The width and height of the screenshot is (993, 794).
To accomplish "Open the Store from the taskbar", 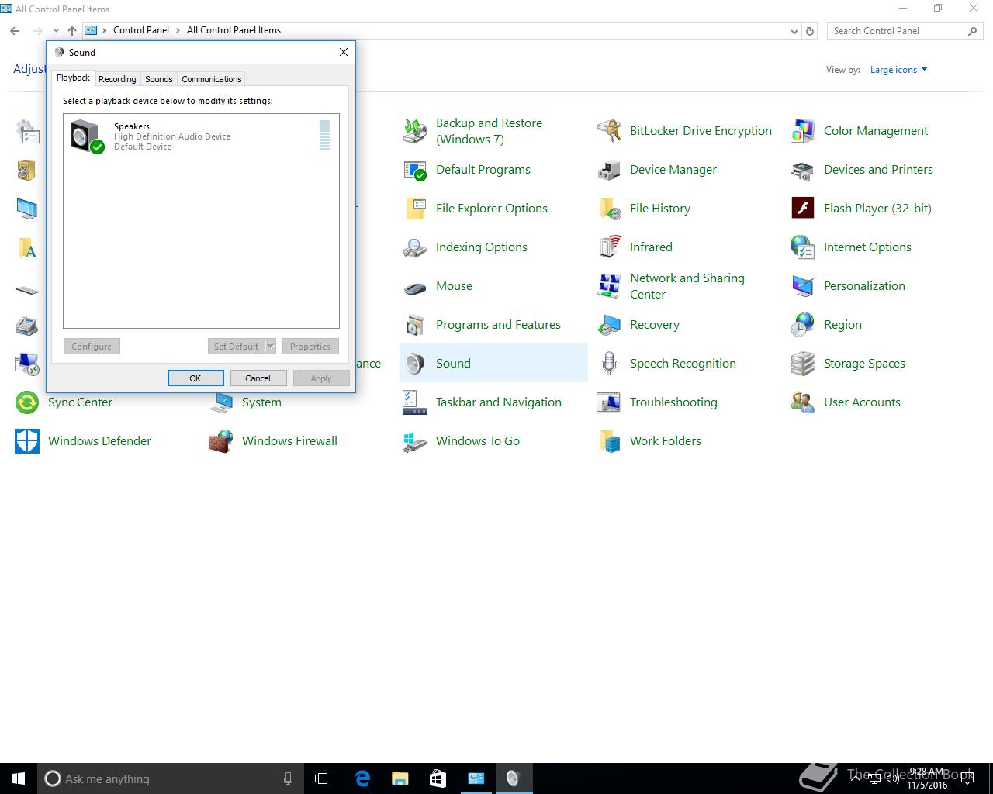I will click(x=438, y=778).
